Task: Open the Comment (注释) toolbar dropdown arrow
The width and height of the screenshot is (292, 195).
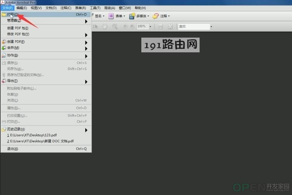Action: click(x=169, y=16)
